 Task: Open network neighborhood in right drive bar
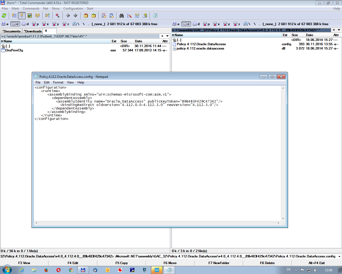click(x=247, y=24)
